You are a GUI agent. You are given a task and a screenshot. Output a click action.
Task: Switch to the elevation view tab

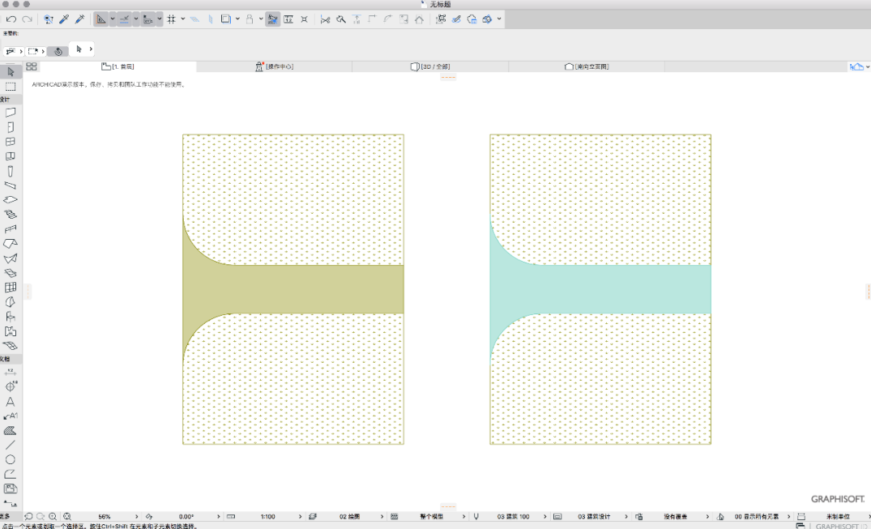pos(587,66)
